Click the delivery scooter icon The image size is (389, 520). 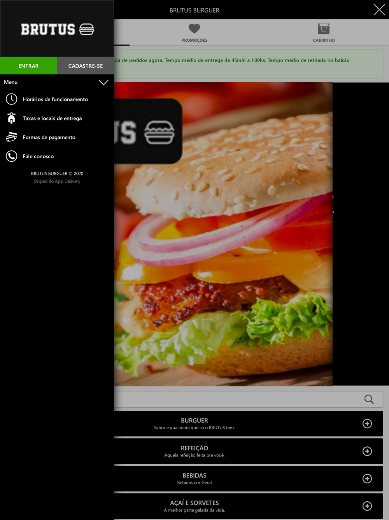tap(12, 118)
